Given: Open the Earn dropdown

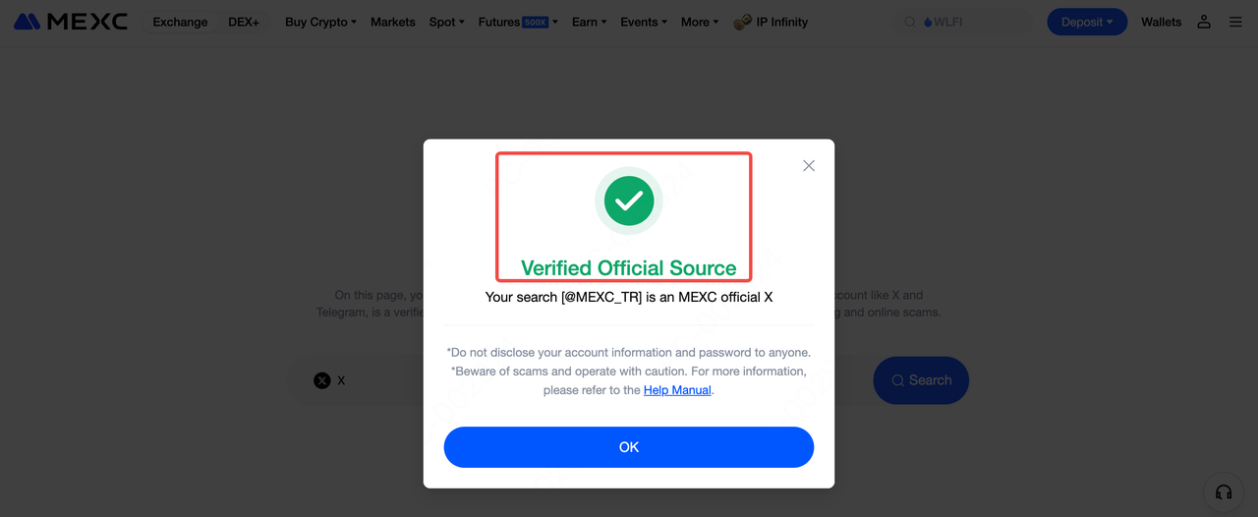Looking at the screenshot, I should (590, 22).
